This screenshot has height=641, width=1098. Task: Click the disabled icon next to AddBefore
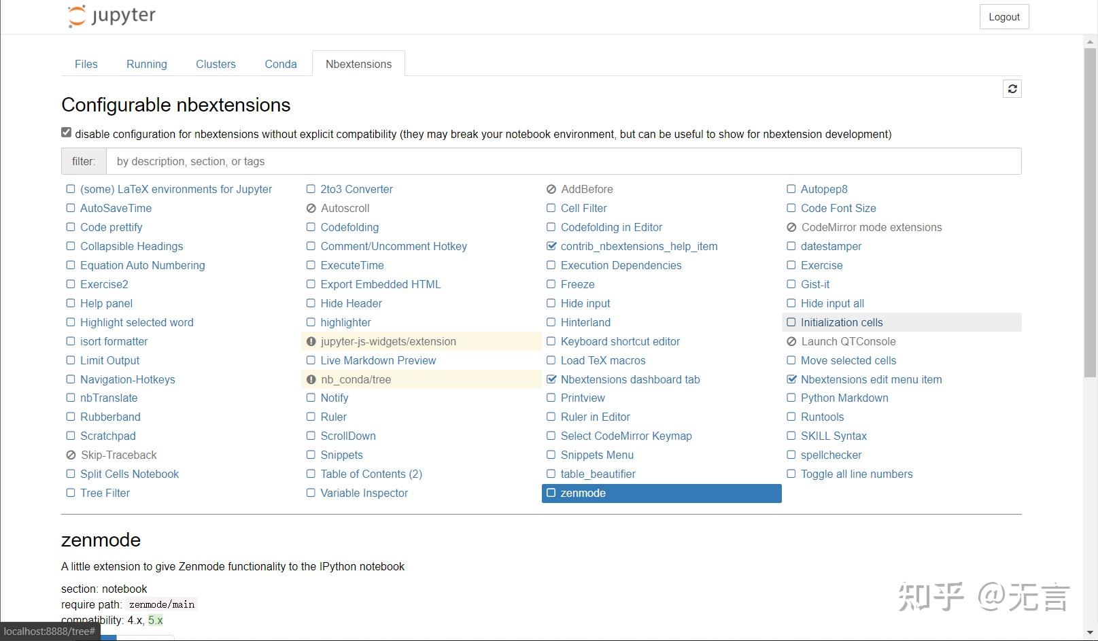click(551, 190)
